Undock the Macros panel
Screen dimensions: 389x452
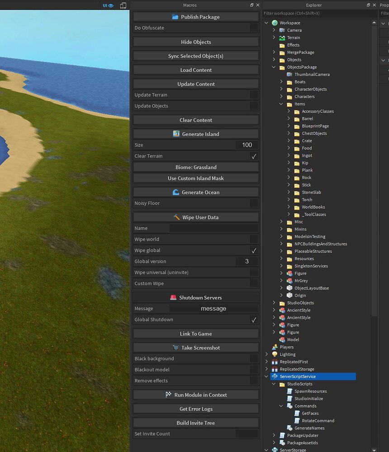tap(251, 5)
